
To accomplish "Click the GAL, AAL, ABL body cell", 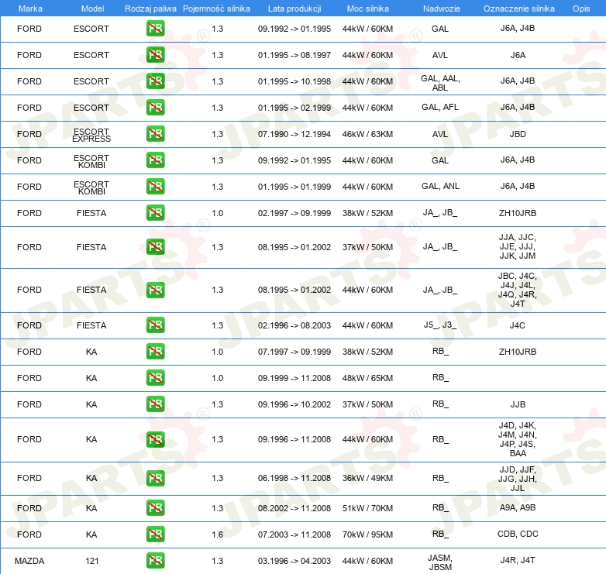I will tap(440, 83).
